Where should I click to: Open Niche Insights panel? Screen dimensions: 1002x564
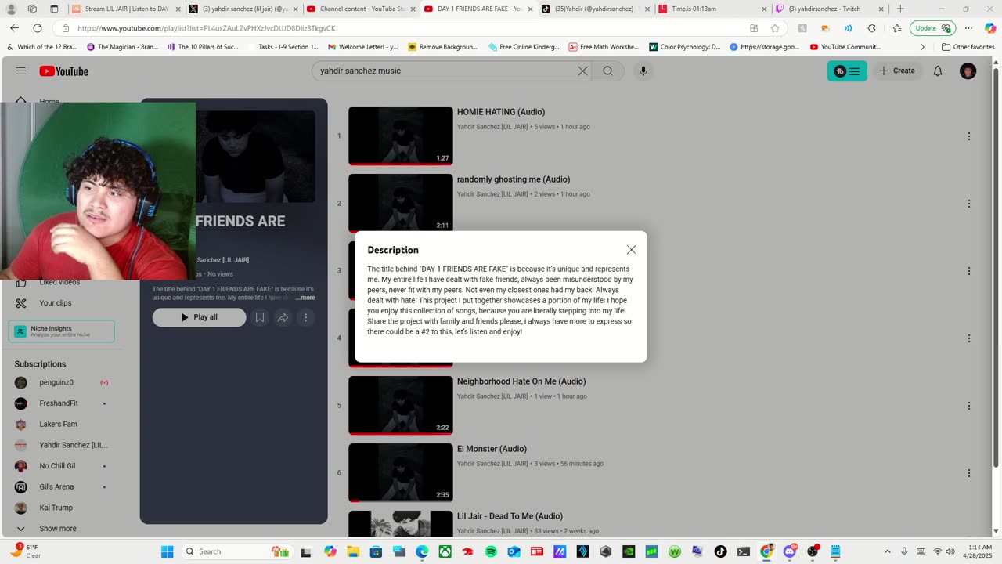62,331
